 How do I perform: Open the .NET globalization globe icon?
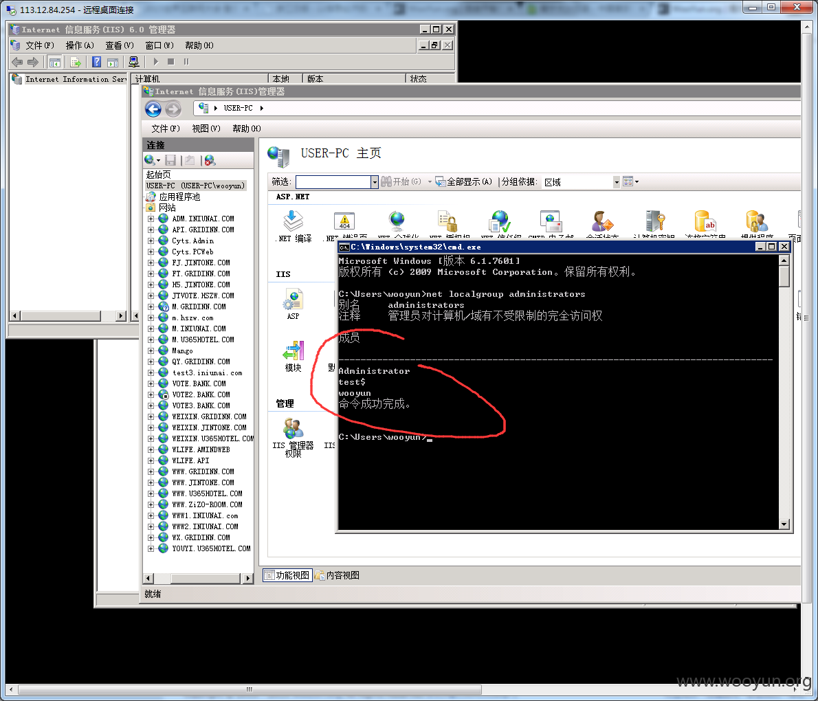pyautogui.click(x=397, y=221)
